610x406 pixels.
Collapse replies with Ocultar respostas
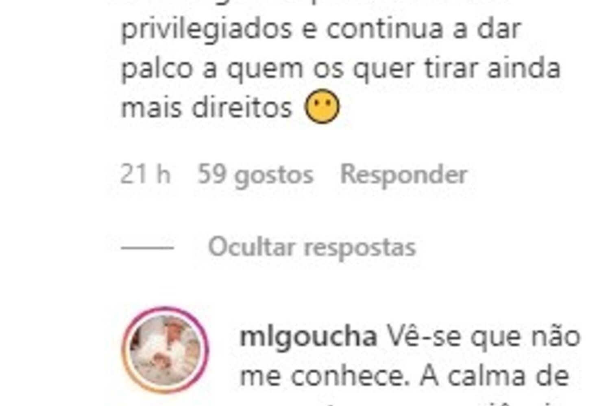312,247
